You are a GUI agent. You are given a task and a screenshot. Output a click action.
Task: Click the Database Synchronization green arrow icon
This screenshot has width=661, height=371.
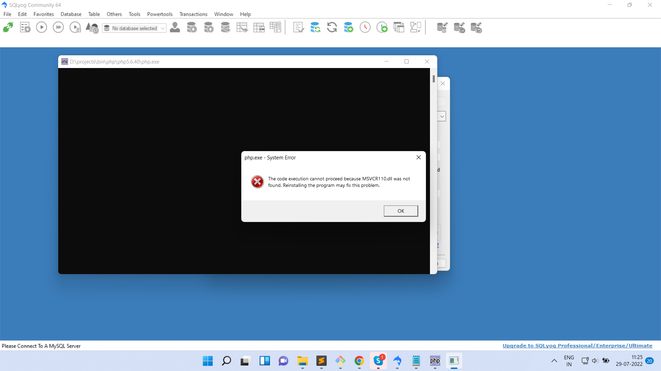point(349,27)
